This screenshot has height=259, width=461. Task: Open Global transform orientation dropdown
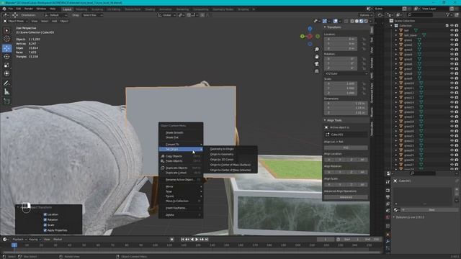(166, 15)
